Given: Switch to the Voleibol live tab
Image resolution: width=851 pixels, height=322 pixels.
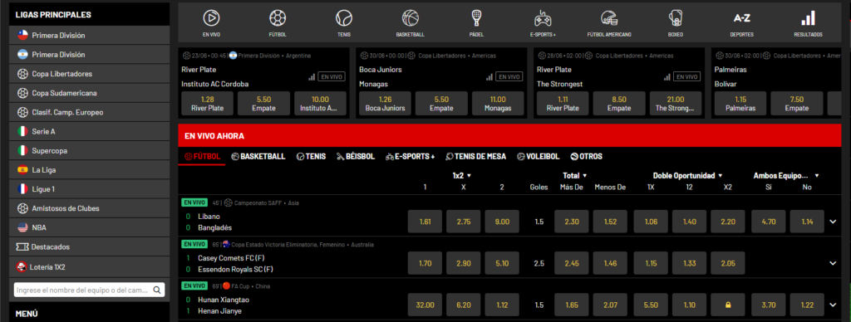Looking at the screenshot, I should [x=538, y=156].
